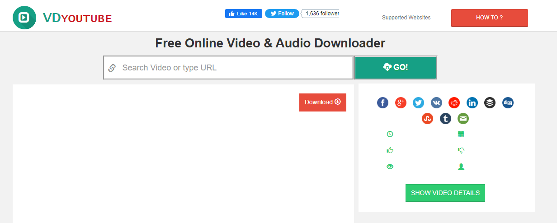Screen dimensions: 557x223
Task: Click SHOW VIDEO DETAILS button
Action: click(445, 193)
